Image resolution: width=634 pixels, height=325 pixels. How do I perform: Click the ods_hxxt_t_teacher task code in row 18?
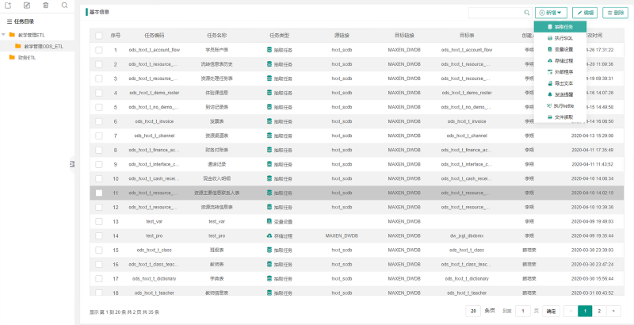(x=154, y=292)
